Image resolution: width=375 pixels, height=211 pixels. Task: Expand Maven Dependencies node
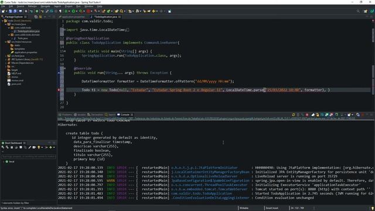(x=6, y=63)
